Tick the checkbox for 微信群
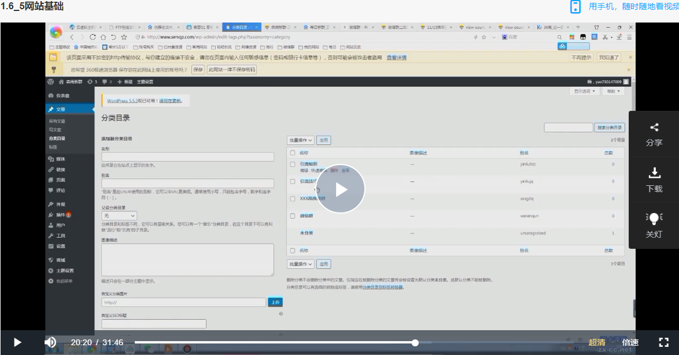Viewport: 679px width, 355px height. pos(293,216)
